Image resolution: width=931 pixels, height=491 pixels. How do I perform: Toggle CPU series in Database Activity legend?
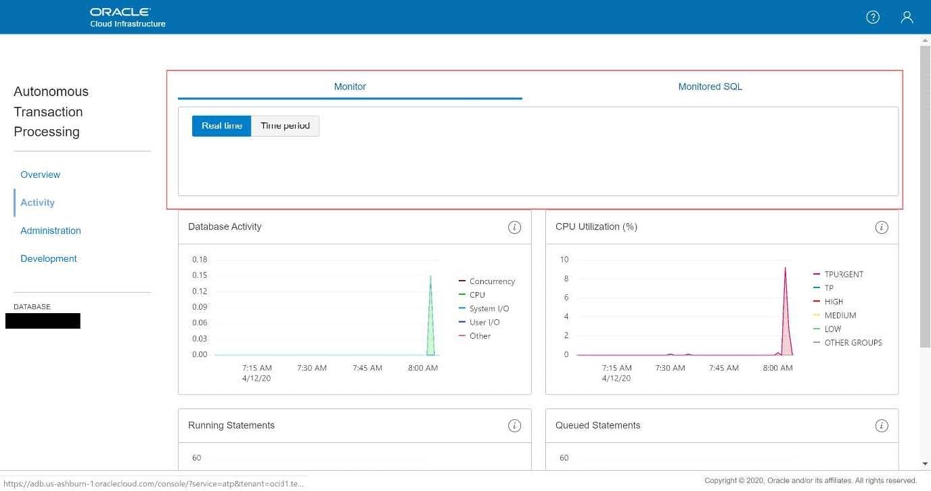tap(477, 295)
